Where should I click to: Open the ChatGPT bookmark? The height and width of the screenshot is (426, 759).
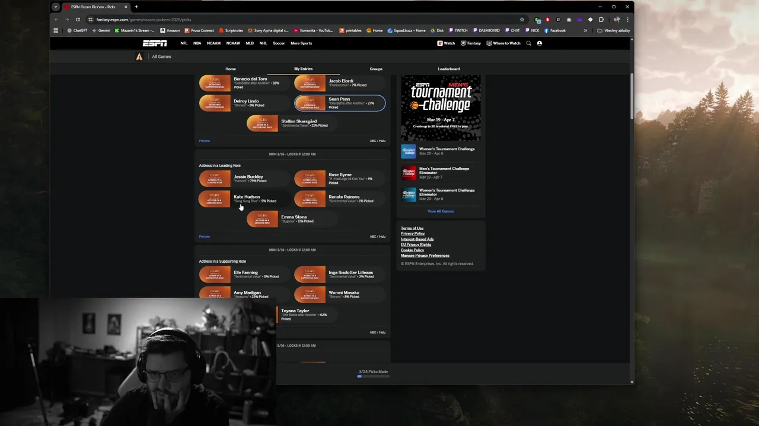tap(77, 31)
